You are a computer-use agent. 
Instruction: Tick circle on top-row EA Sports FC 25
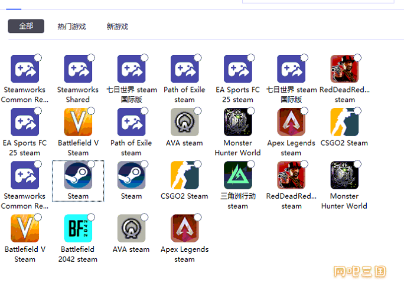[251, 58]
